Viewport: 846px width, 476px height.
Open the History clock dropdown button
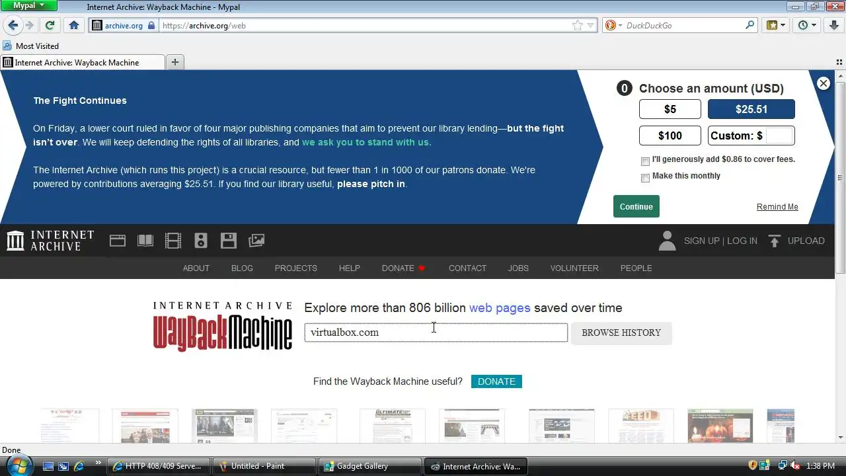point(808,25)
